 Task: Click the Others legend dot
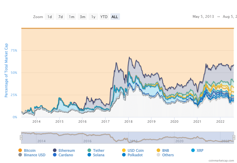[x=159, y=155]
